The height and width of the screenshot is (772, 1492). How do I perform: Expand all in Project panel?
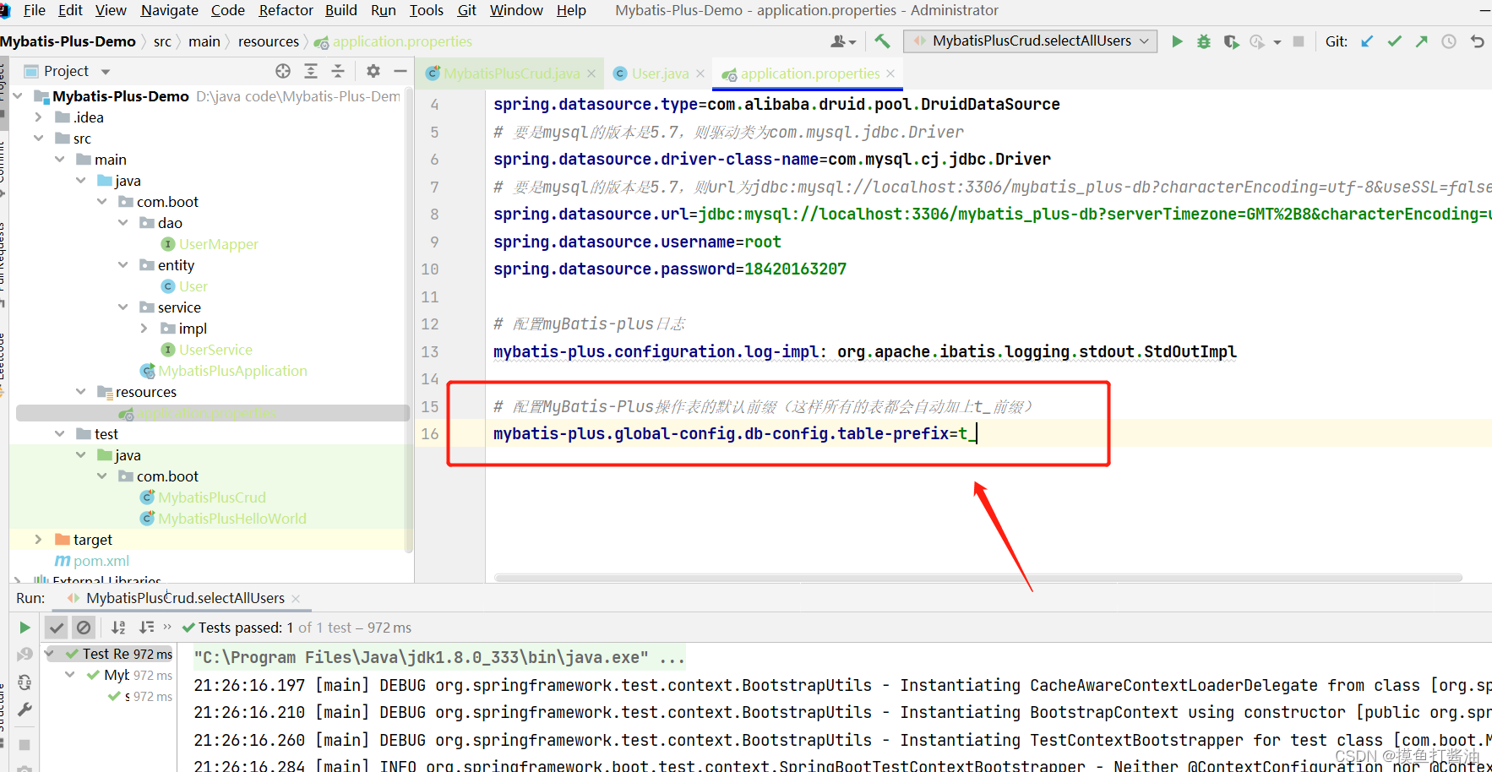311,71
